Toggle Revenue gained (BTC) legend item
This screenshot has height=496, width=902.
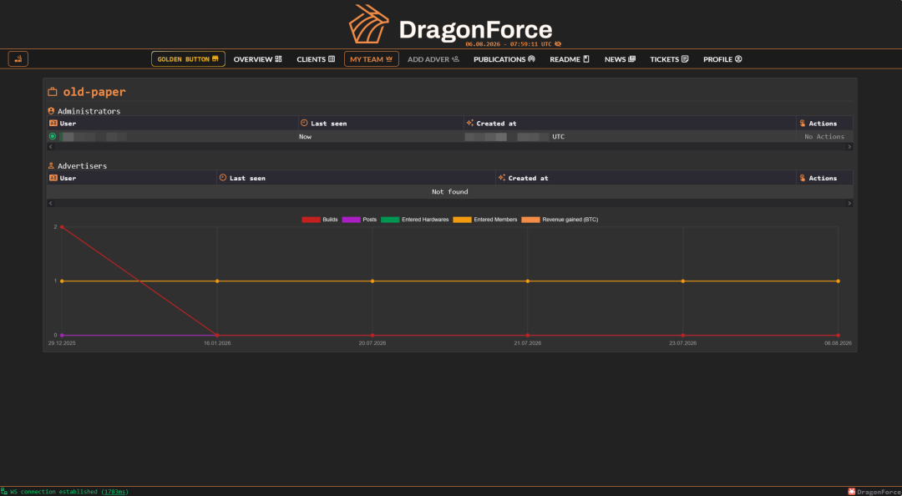[x=560, y=220]
